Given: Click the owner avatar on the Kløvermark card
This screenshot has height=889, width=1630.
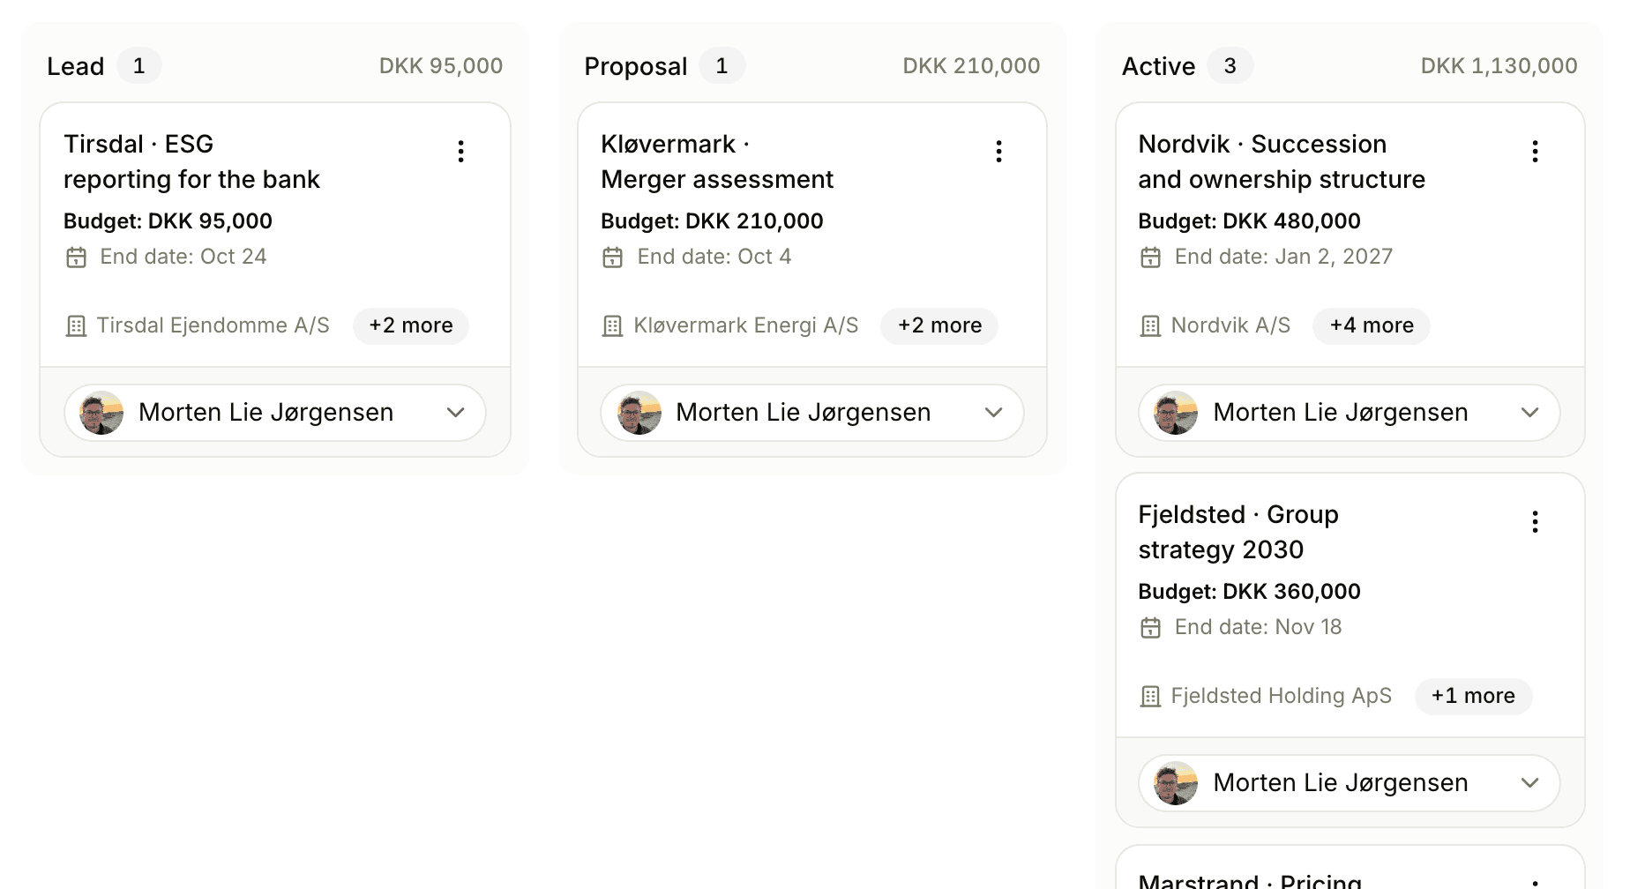Looking at the screenshot, I should tap(639, 413).
